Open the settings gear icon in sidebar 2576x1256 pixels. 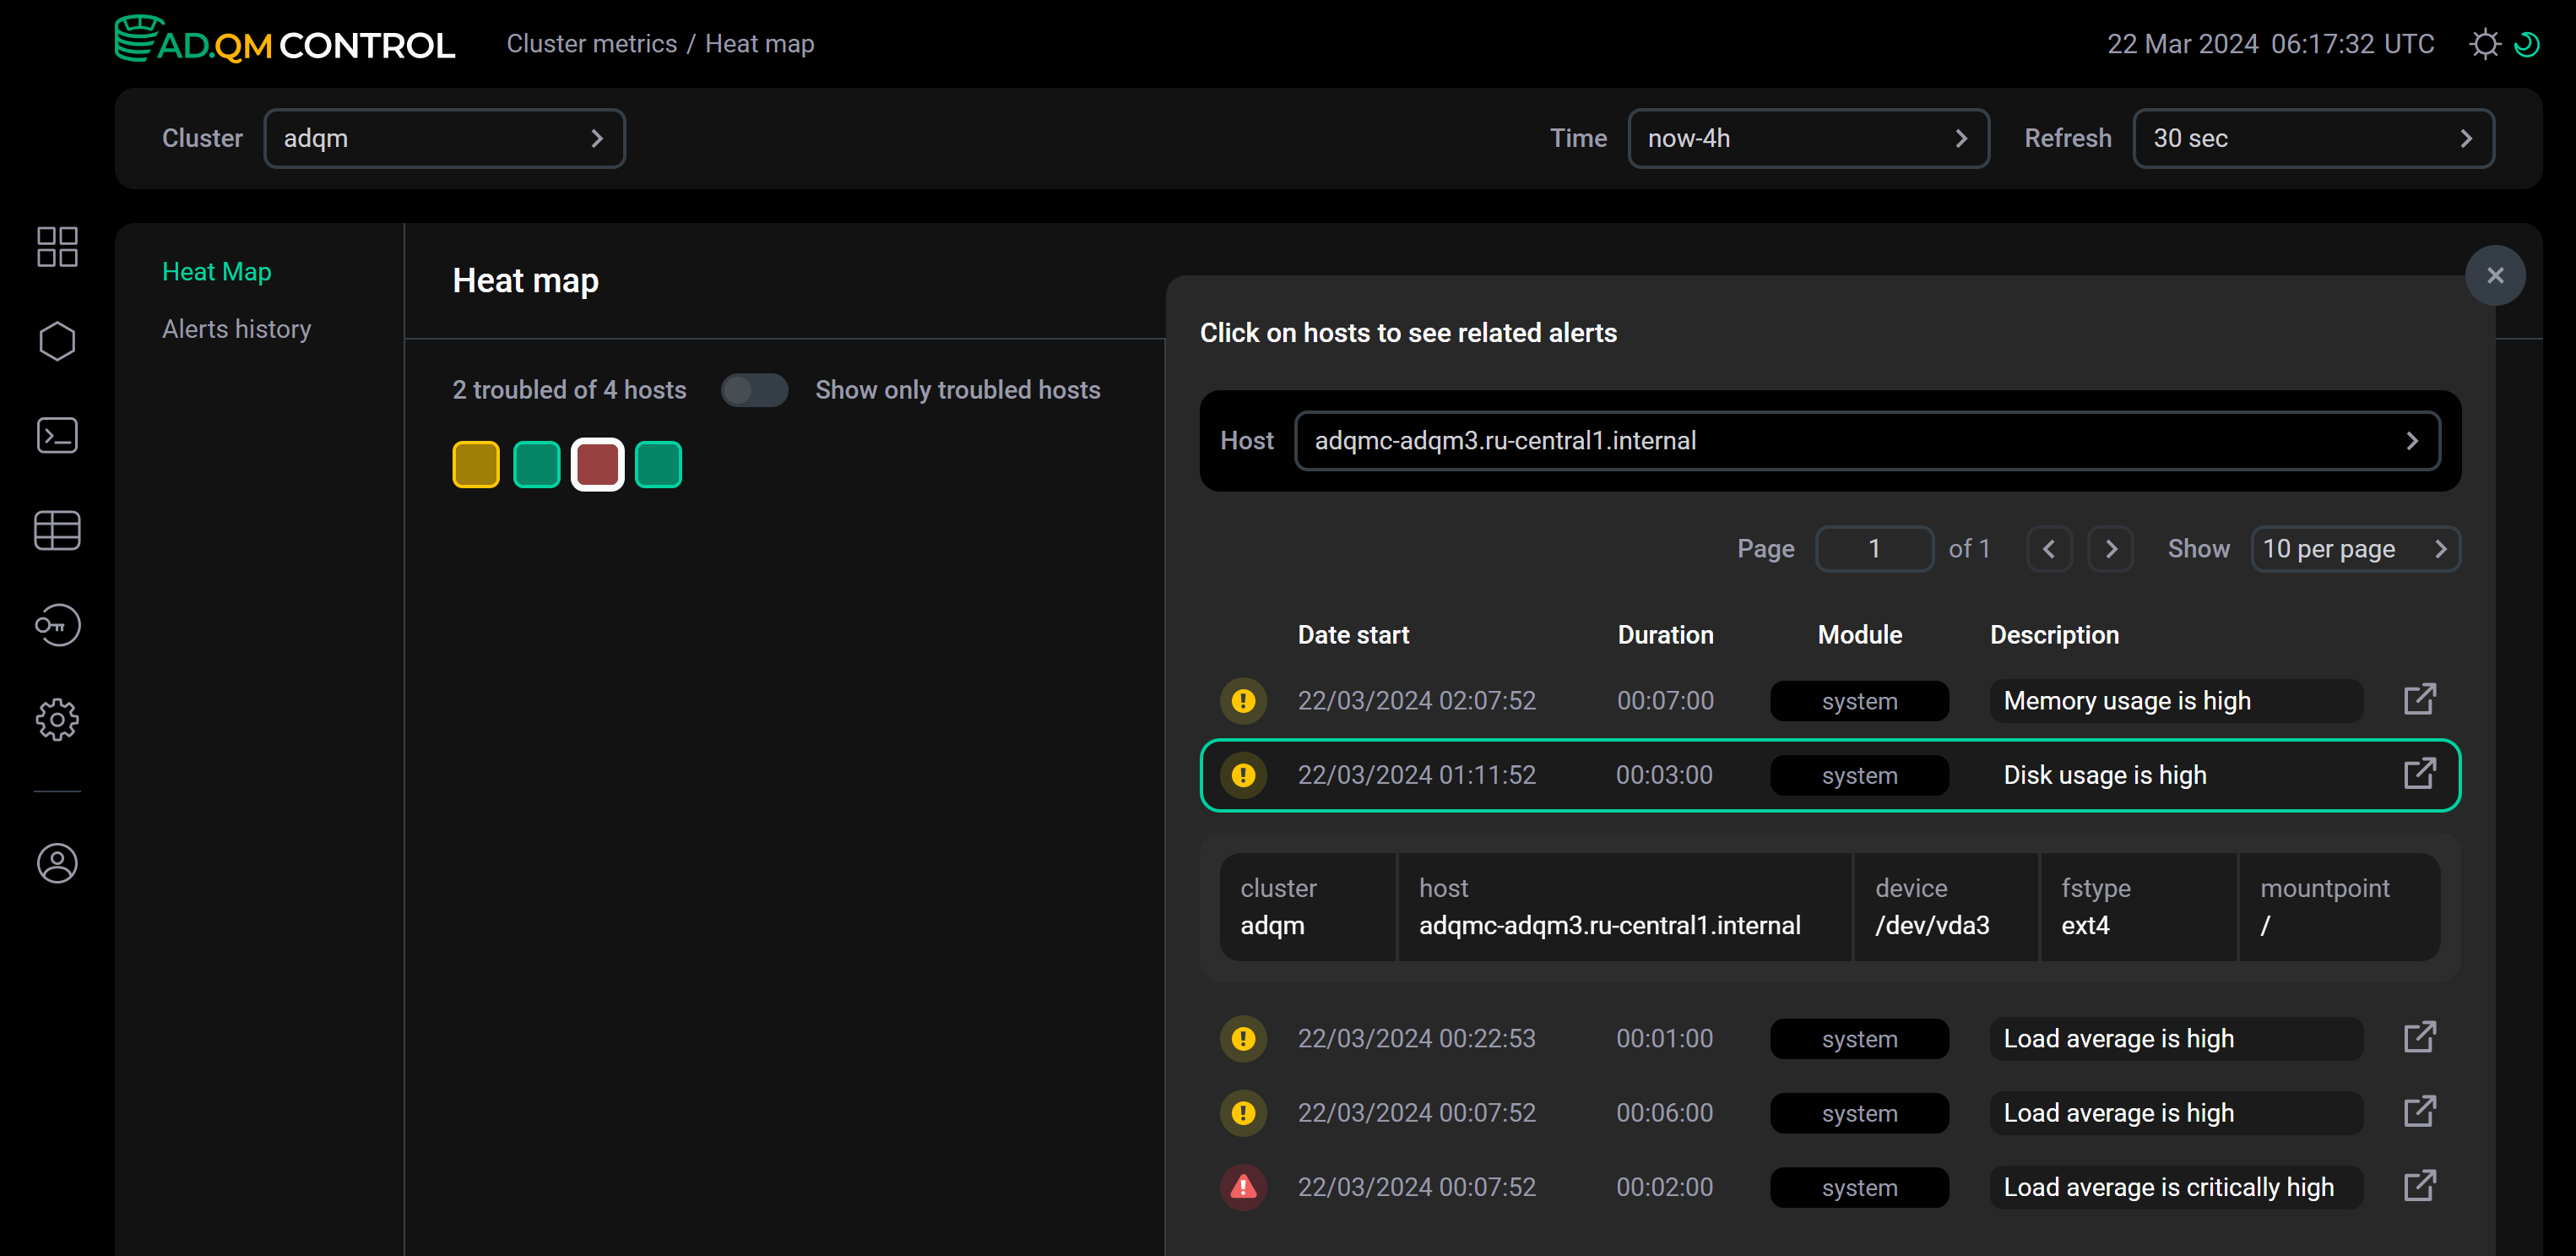tap(57, 720)
